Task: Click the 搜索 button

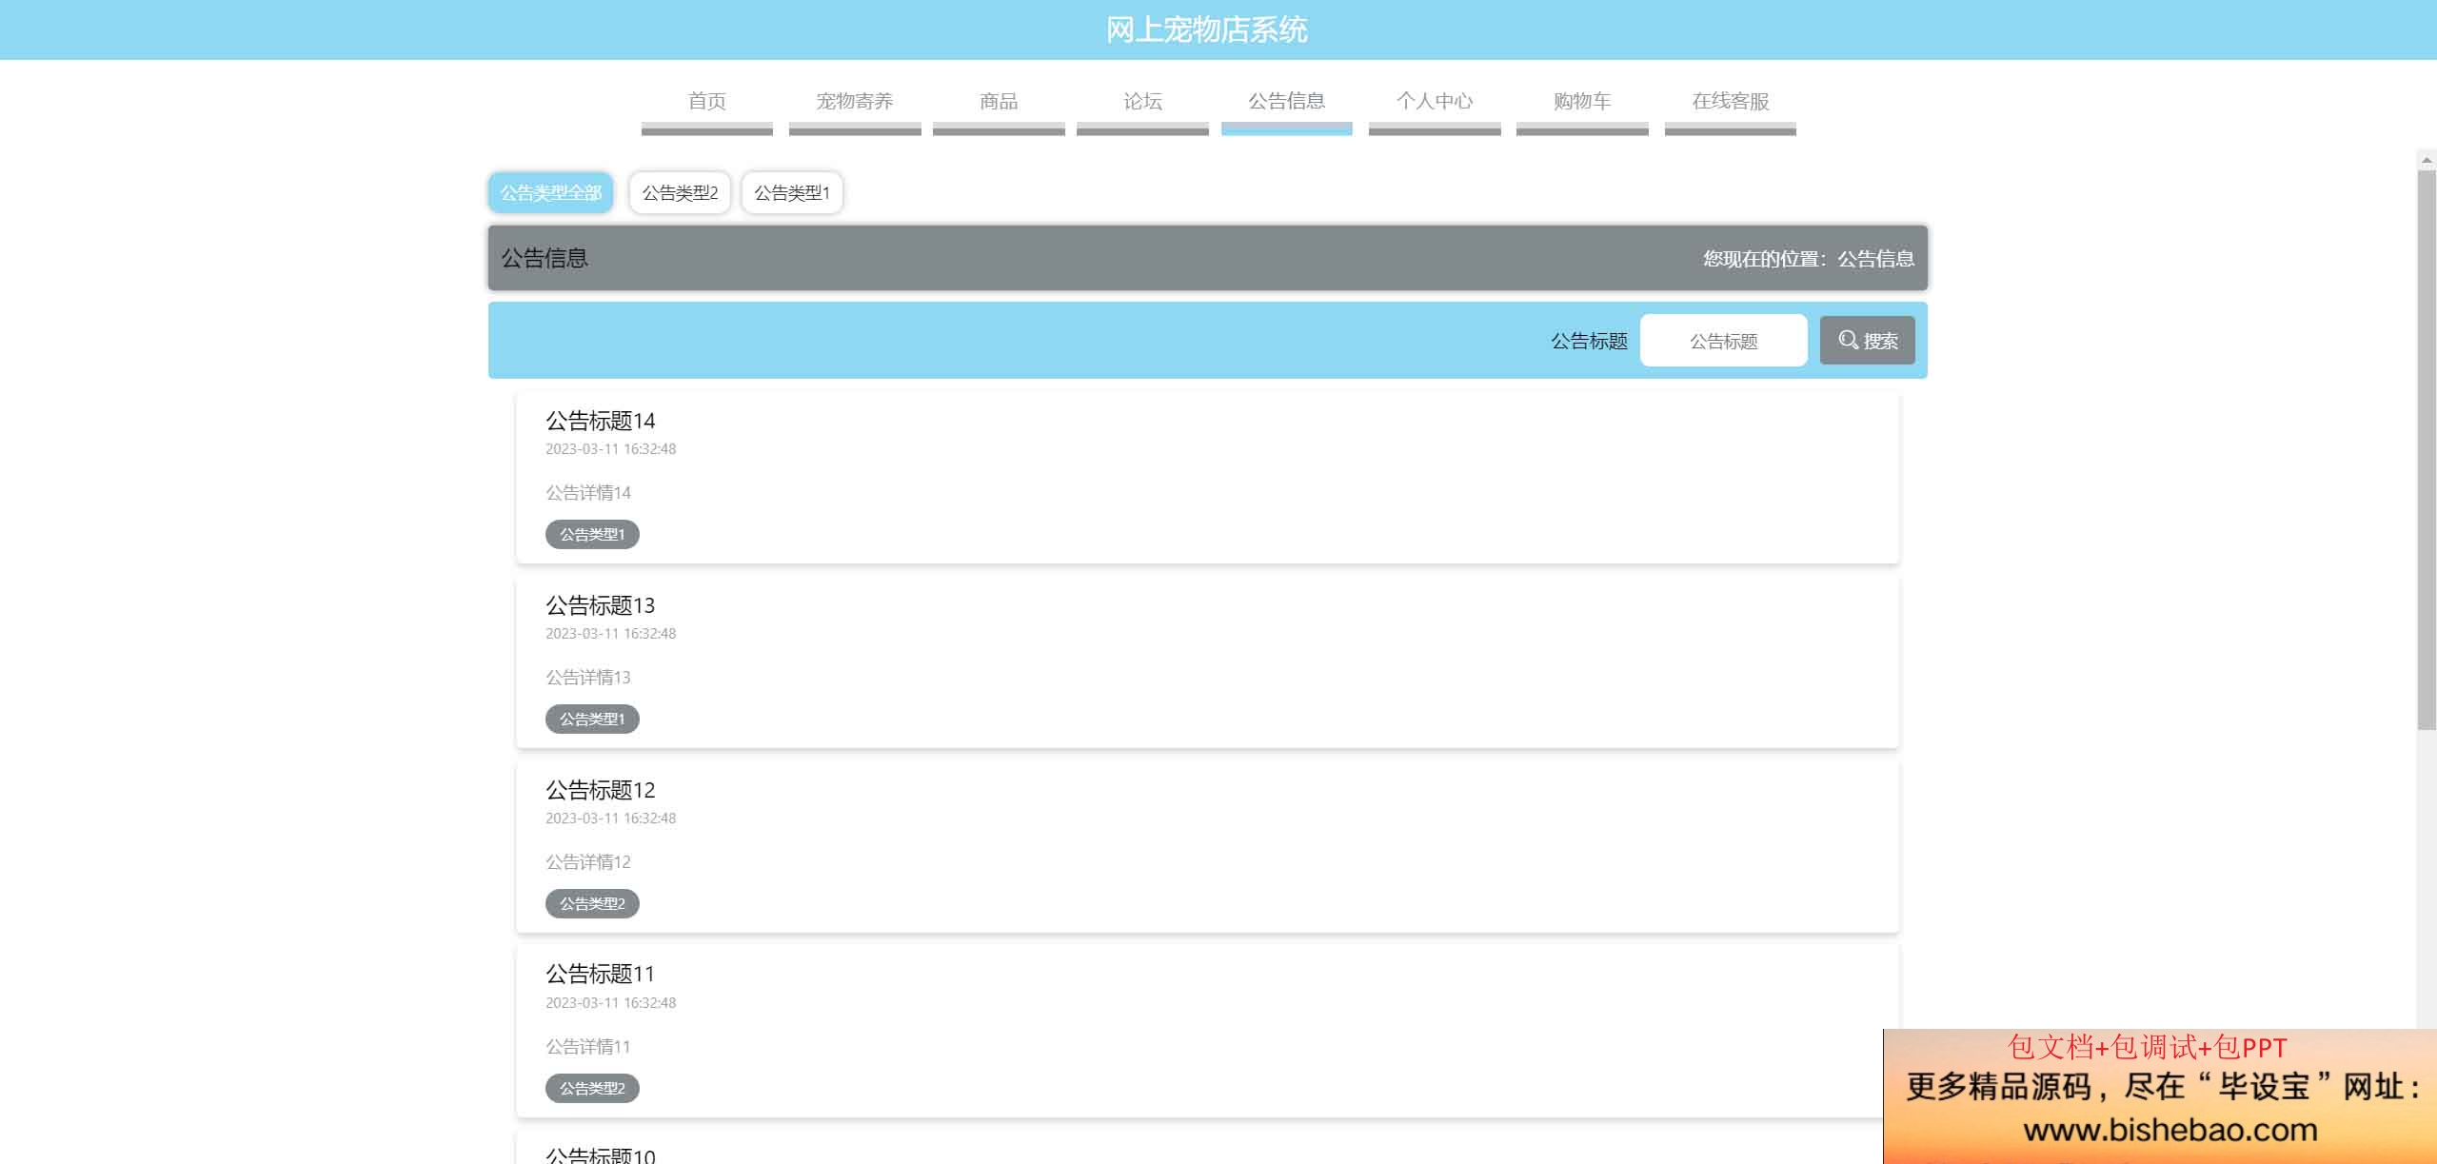Action: (1867, 340)
